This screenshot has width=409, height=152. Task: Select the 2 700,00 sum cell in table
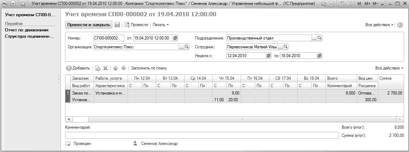coord(391,93)
